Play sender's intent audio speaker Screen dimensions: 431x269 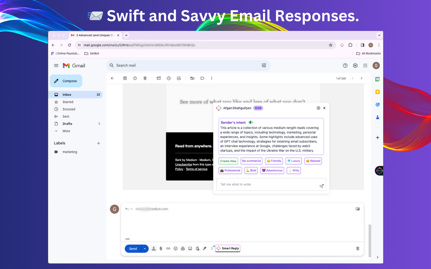click(x=251, y=122)
